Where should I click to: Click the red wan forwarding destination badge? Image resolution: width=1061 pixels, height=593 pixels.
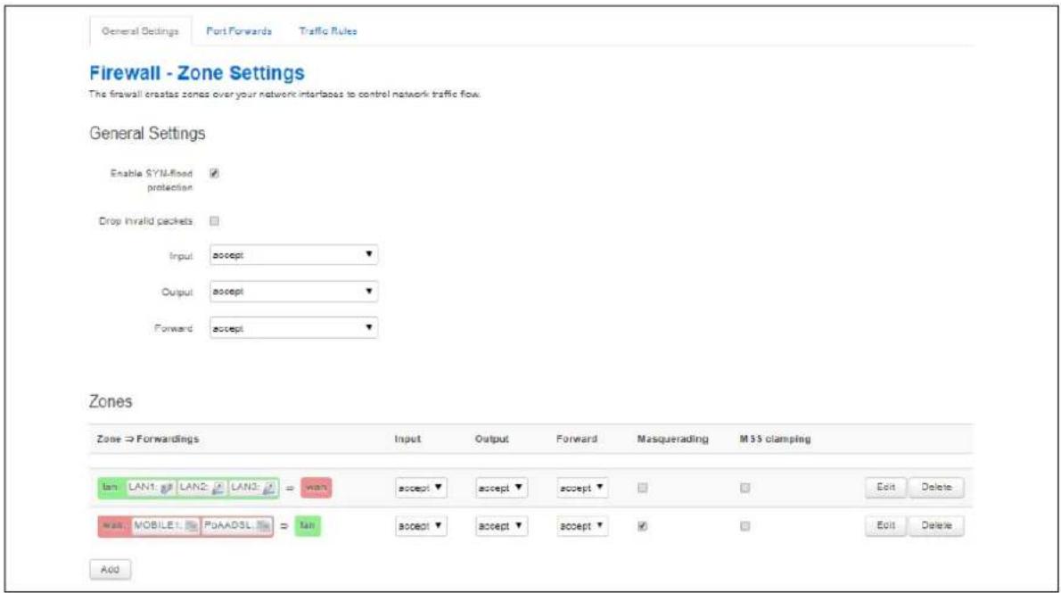point(316,488)
